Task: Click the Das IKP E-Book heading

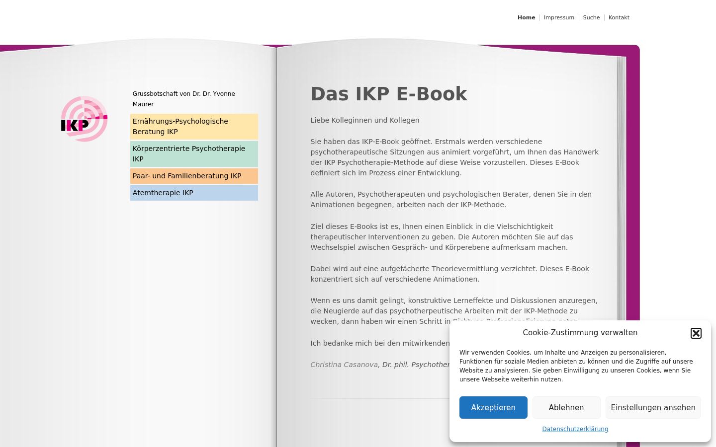Action: [389, 94]
